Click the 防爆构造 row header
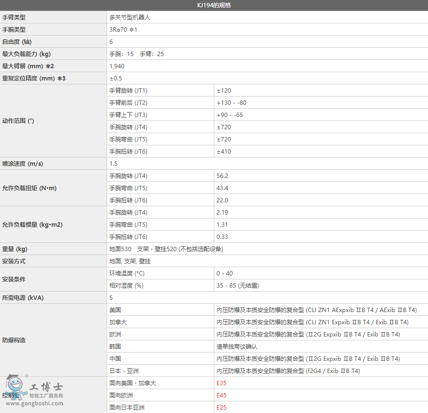Screen dimensions: 428x413 (x=14, y=340)
